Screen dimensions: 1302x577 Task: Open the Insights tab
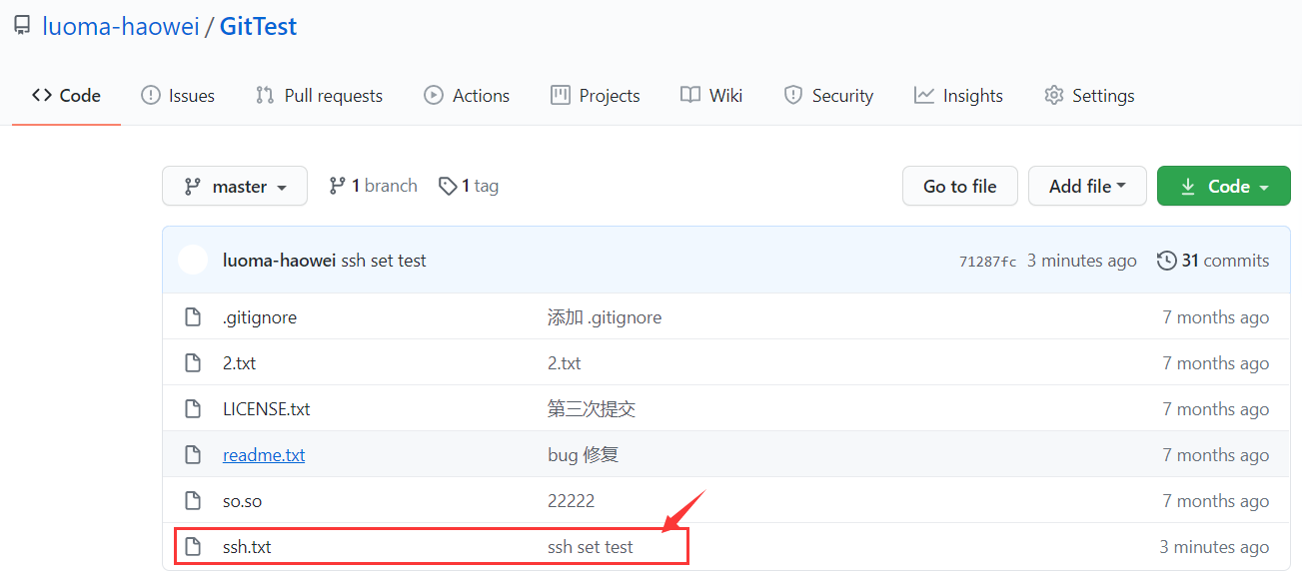tap(958, 96)
